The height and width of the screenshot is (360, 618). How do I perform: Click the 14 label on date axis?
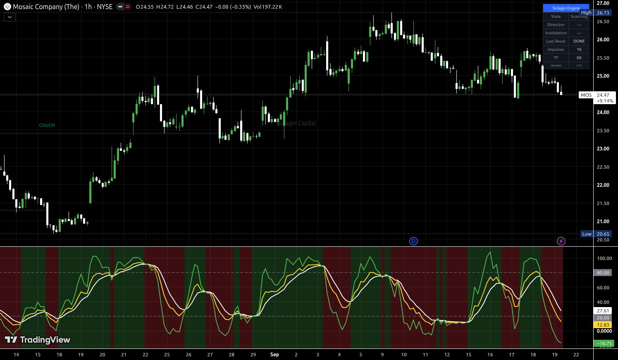(16, 355)
